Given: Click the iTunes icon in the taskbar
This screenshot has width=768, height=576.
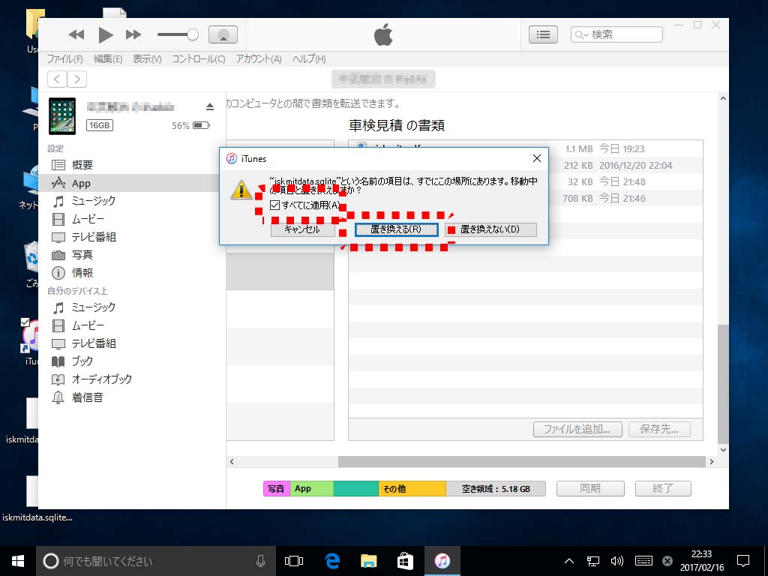Looking at the screenshot, I should [x=442, y=560].
